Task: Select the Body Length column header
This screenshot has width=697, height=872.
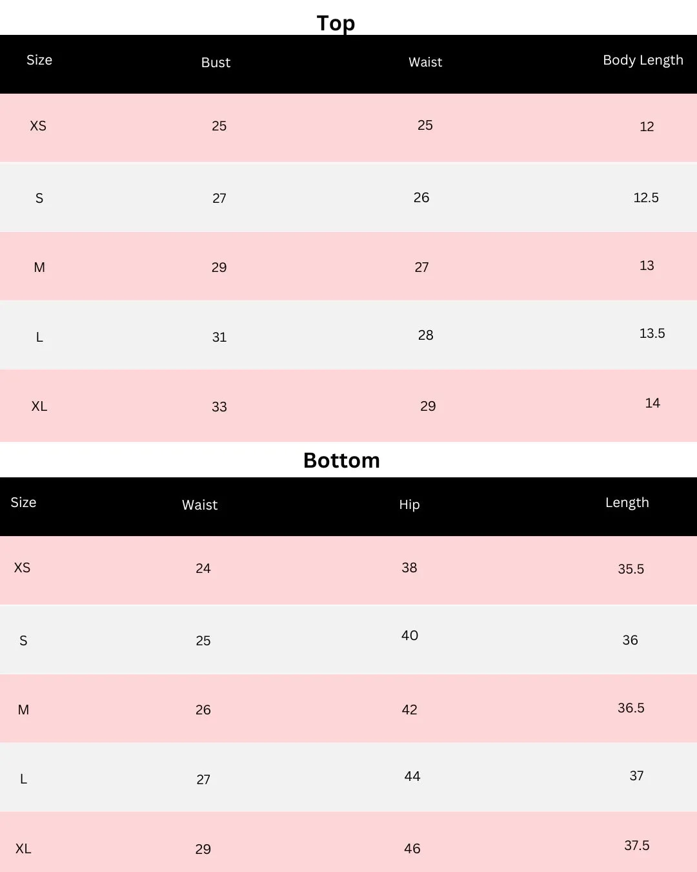Action: click(x=643, y=60)
